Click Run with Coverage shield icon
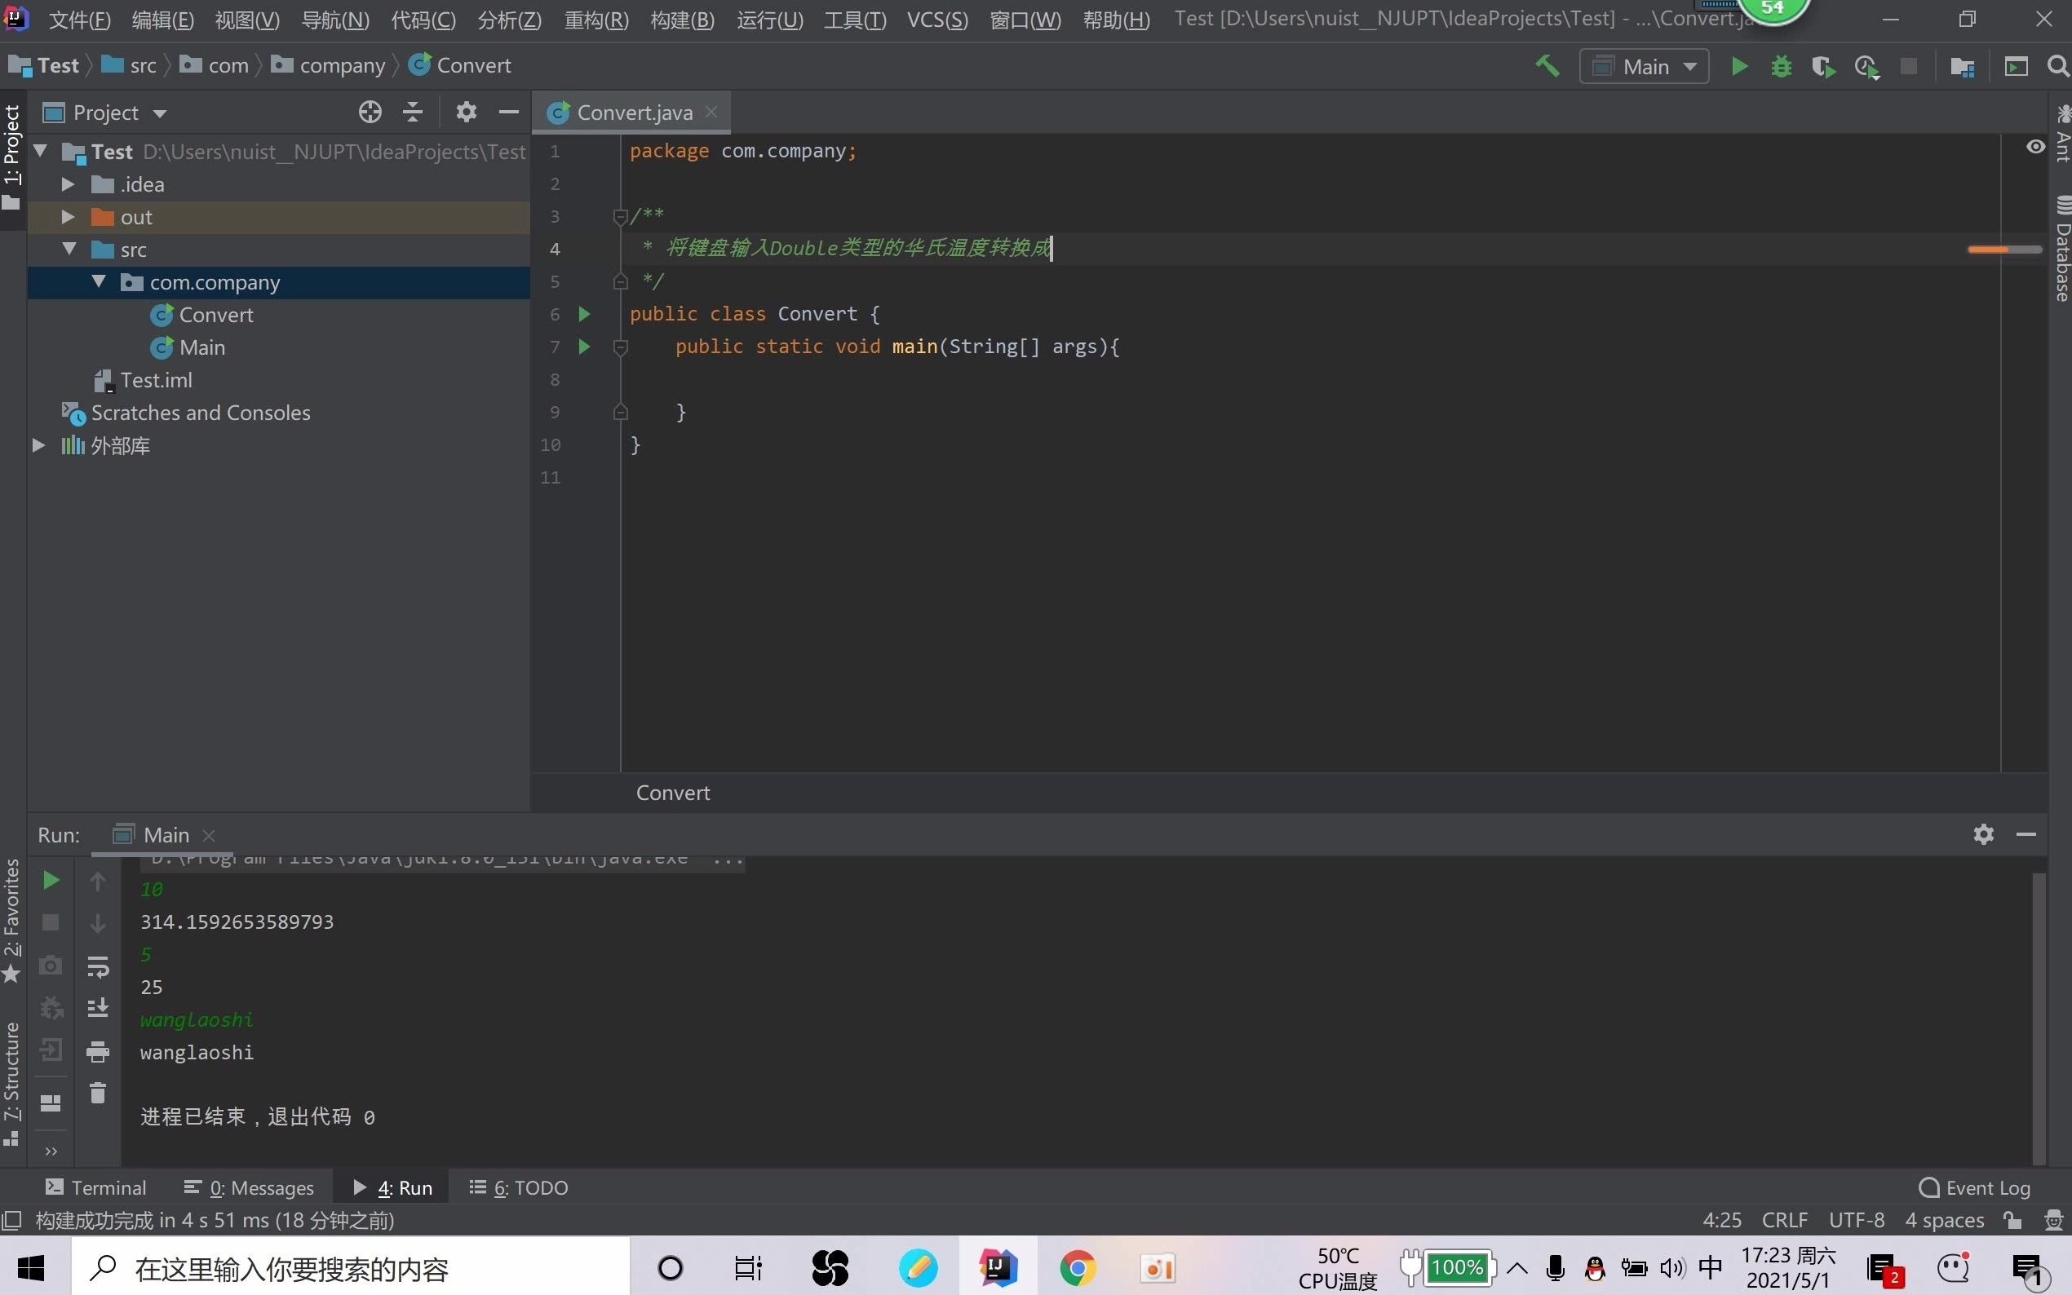This screenshot has height=1295, width=2072. 1823,66
